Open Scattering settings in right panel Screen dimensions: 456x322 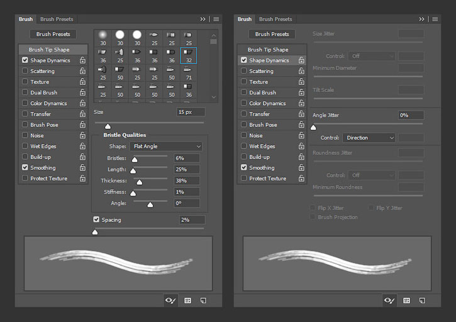tap(261, 71)
